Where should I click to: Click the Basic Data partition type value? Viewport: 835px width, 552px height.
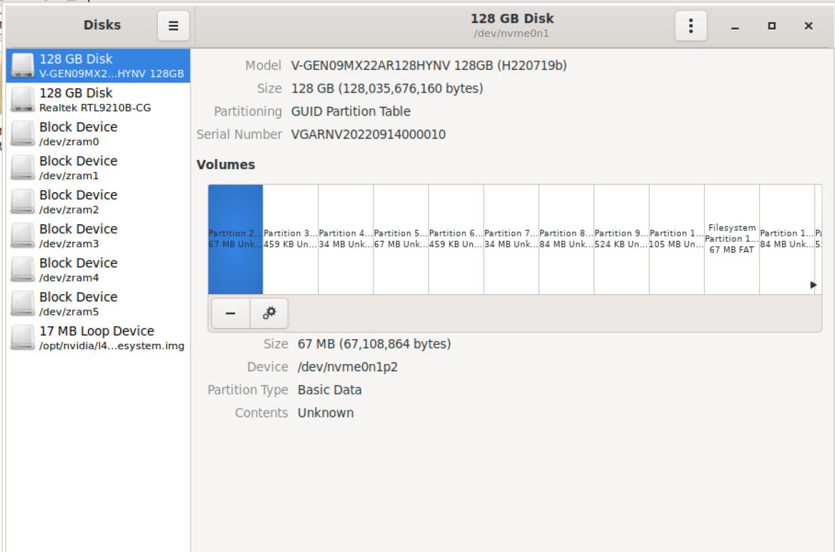click(x=330, y=390)
